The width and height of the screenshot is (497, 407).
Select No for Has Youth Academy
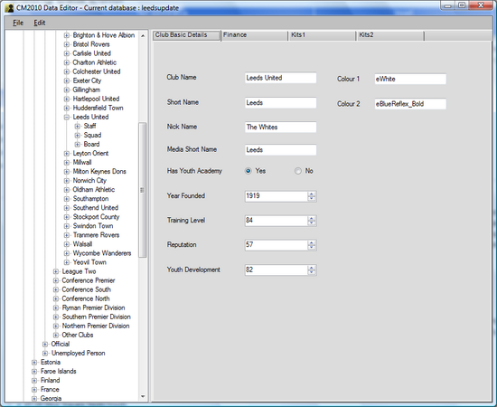(298, 171)
